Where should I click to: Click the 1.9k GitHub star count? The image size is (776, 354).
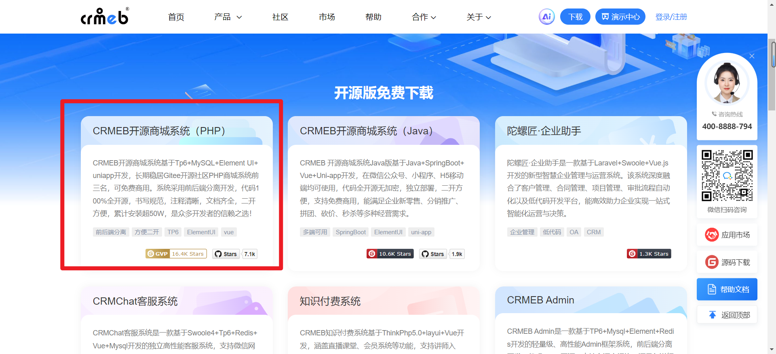coord(457,254)
